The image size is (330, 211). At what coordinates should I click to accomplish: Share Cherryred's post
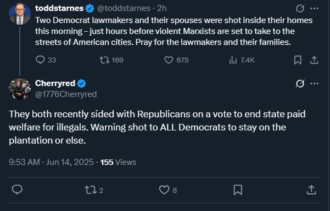(311, 190)
